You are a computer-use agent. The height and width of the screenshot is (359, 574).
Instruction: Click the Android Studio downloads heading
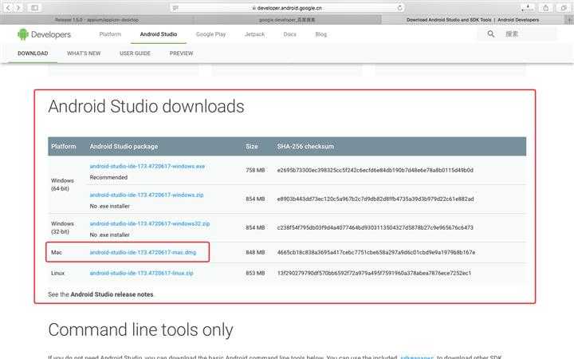tap(146, 107)
